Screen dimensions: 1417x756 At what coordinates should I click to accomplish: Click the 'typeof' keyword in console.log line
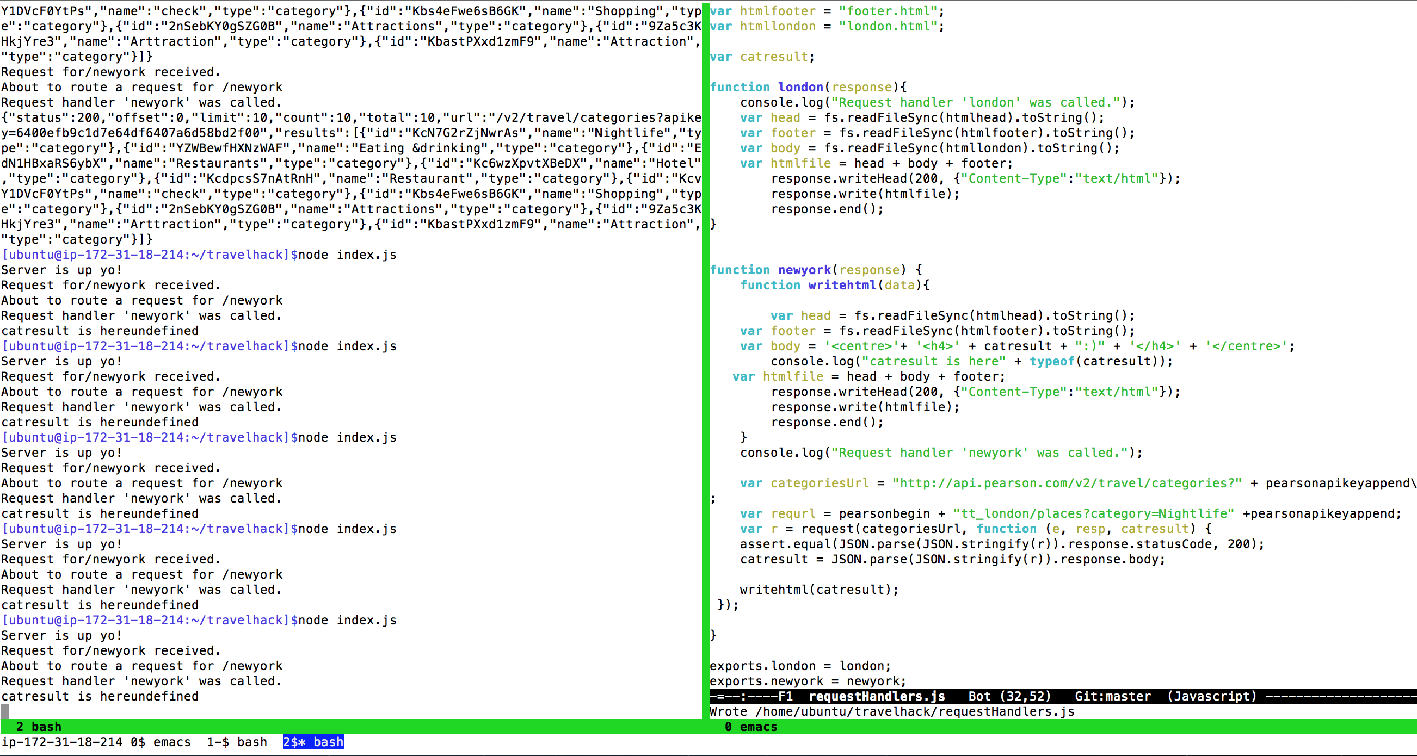1052,361
